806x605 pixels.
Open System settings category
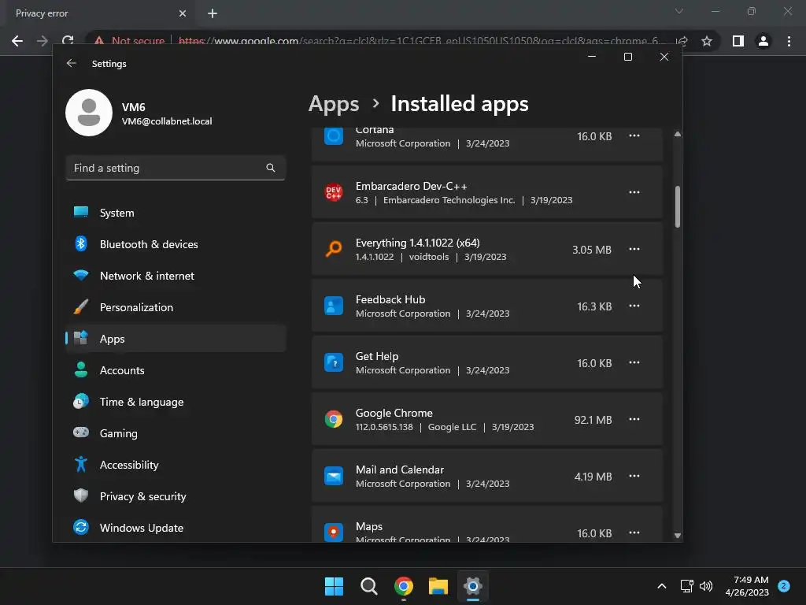tap(176, 213)
